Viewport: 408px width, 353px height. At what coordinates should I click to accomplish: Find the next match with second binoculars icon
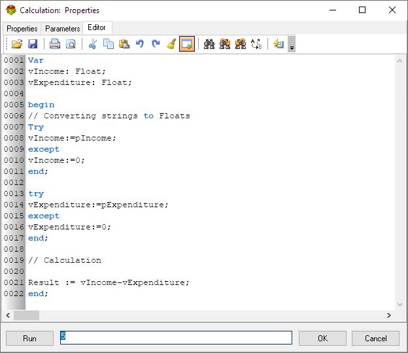click(x=225, y=44)
